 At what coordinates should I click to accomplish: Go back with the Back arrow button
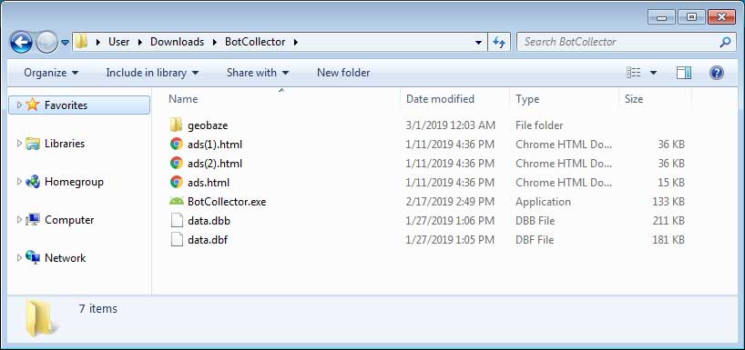(20, 42)
